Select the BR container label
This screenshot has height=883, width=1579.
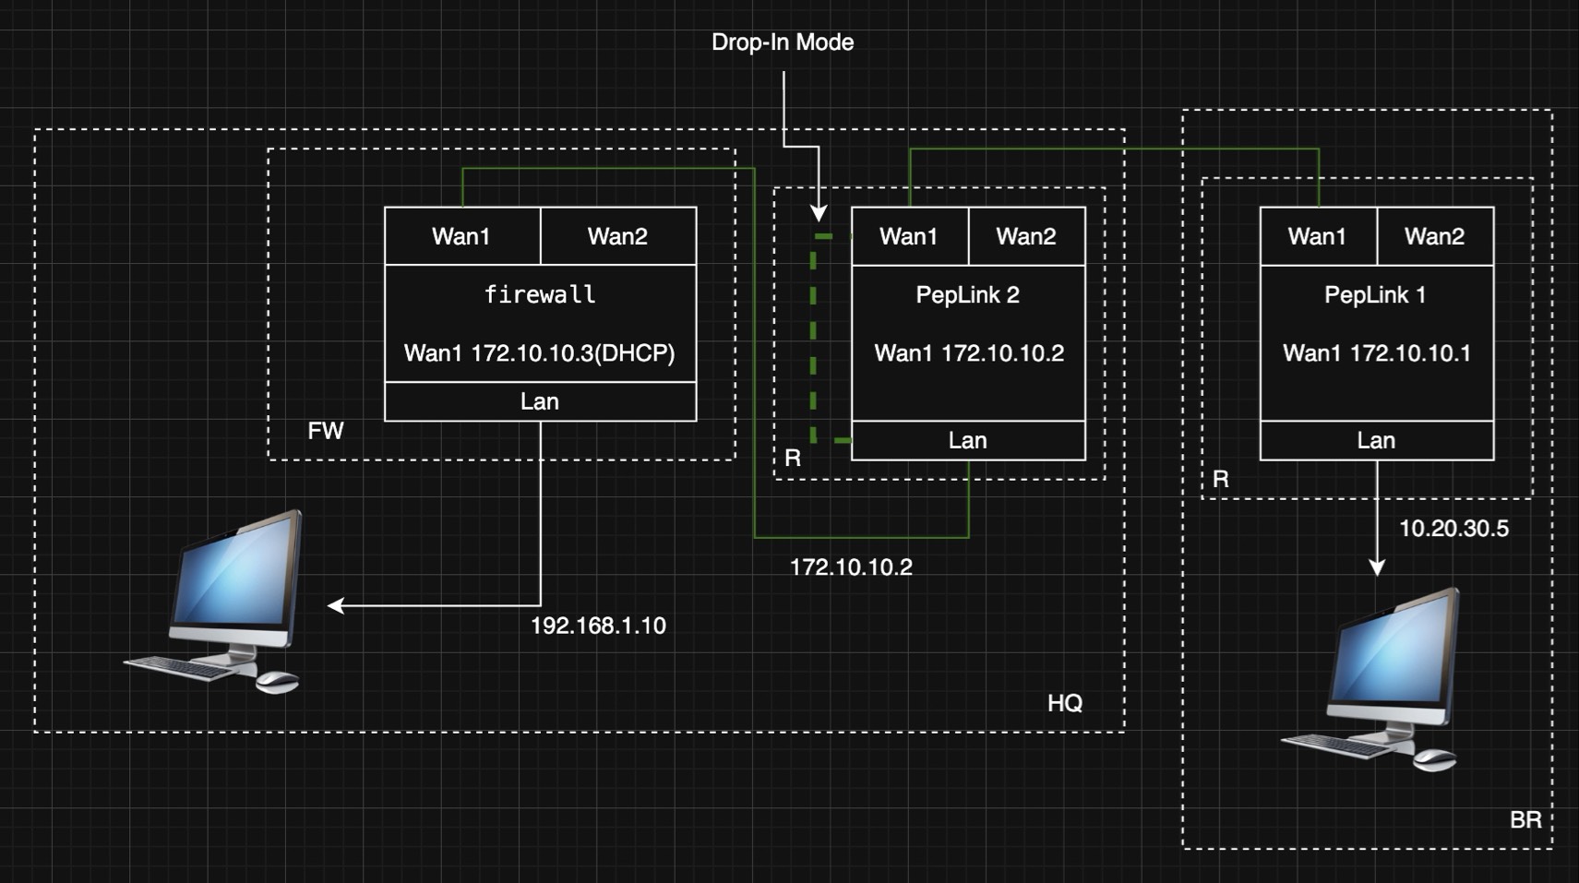[x=1525, y=819]
